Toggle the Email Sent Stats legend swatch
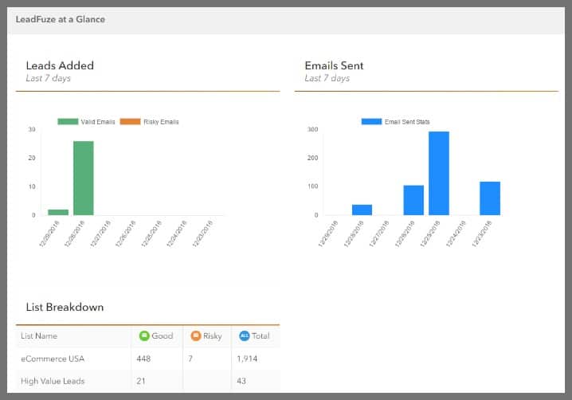The image size is (572, 400). tap(371, 122)
